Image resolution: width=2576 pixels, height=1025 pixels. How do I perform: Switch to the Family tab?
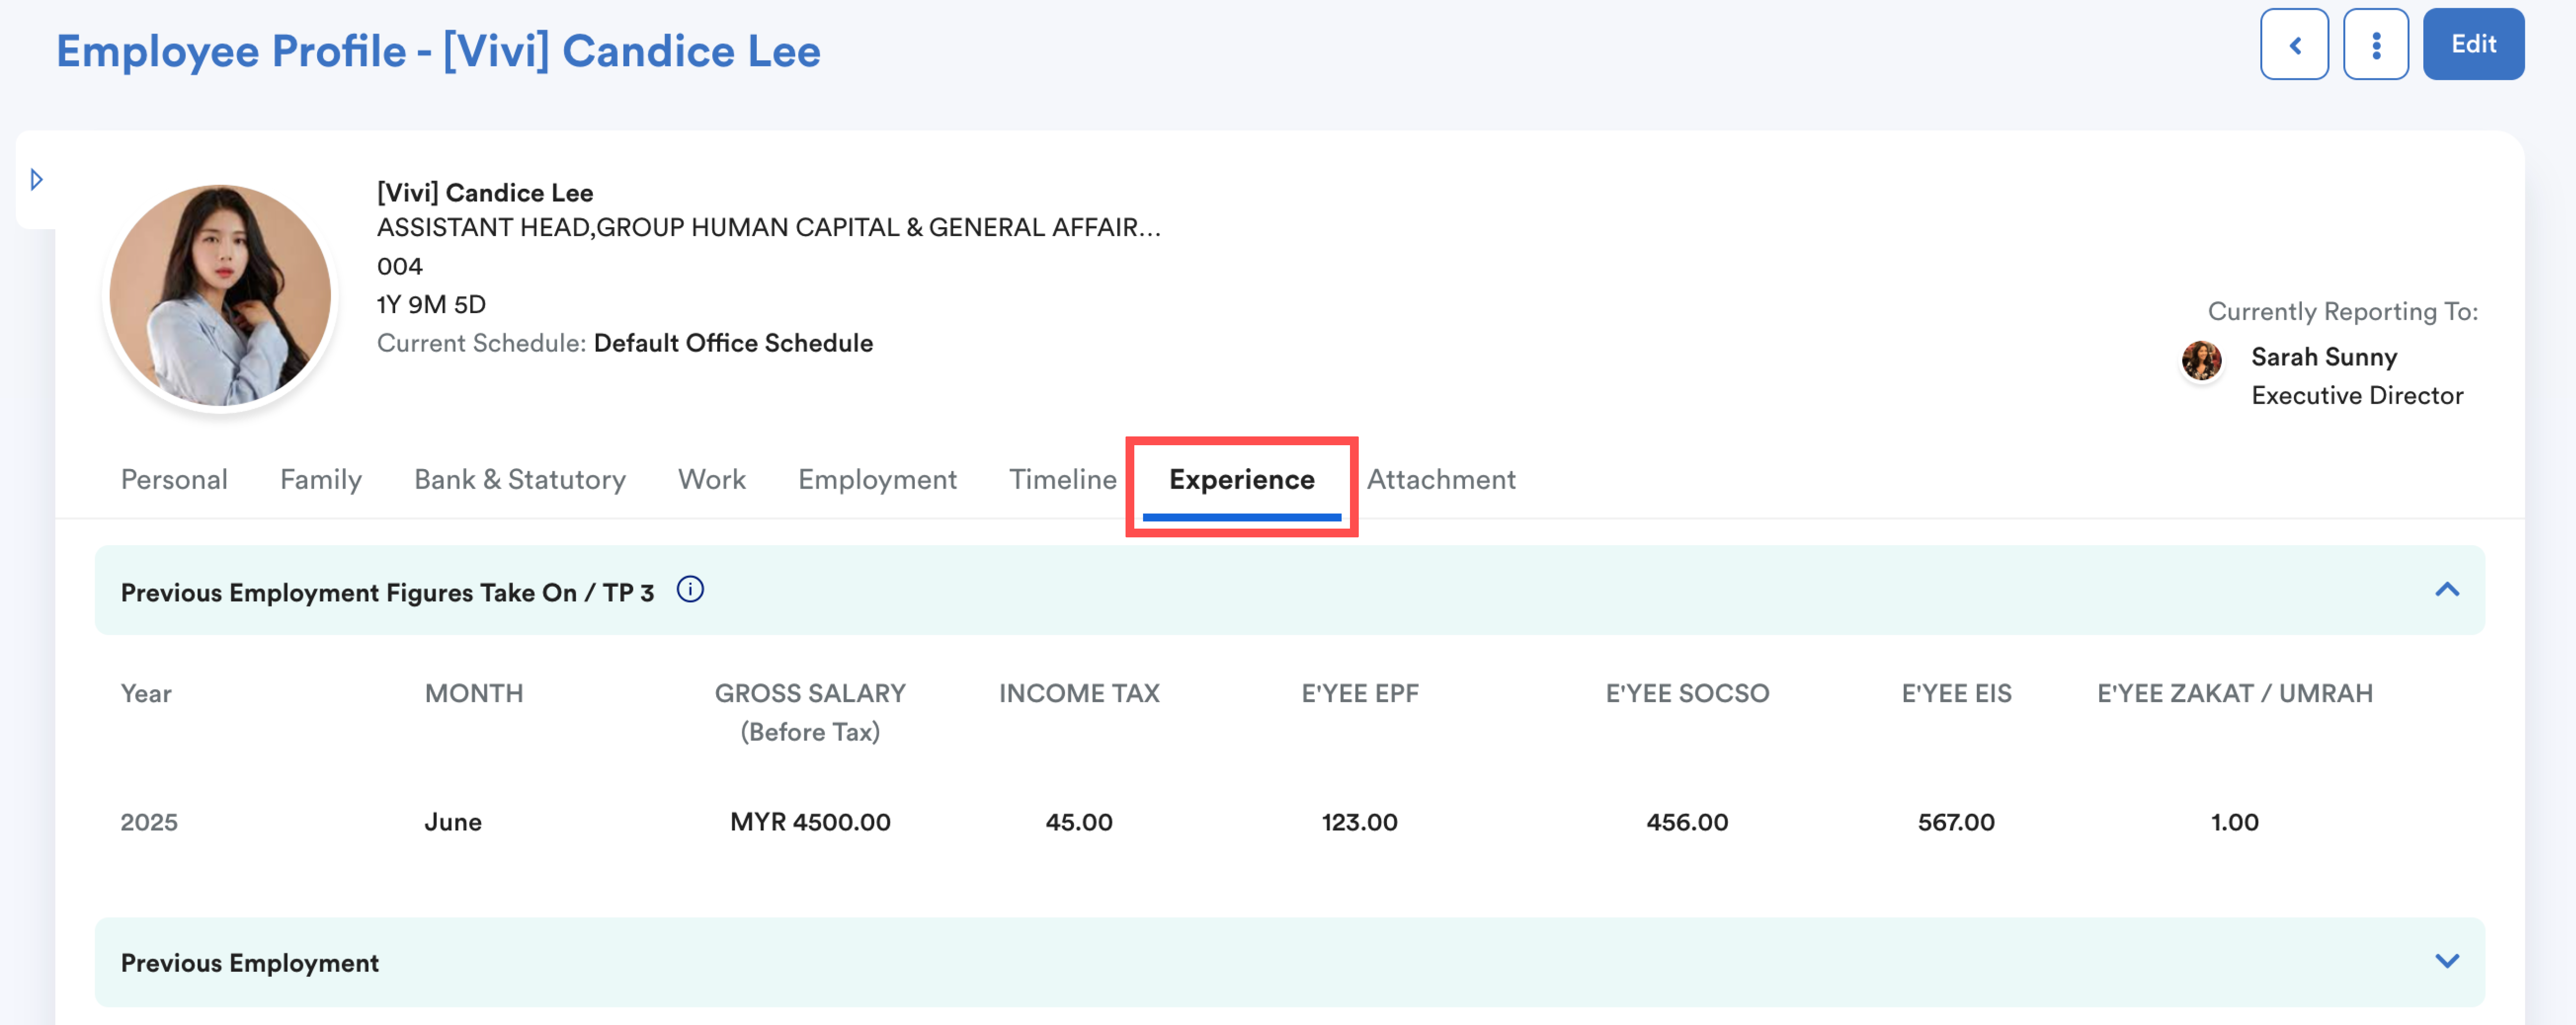click(320, 479)
